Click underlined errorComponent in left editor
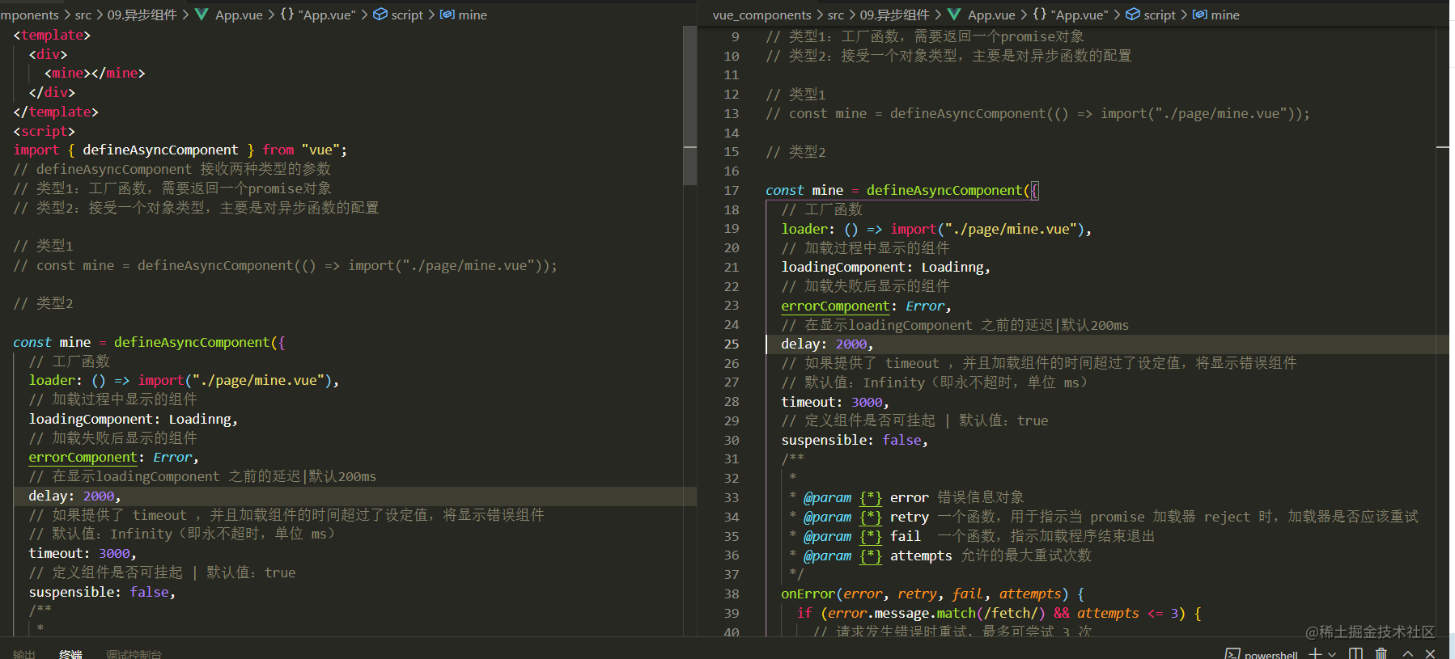This screenshot has width=1455, height=659. [83, 457]
